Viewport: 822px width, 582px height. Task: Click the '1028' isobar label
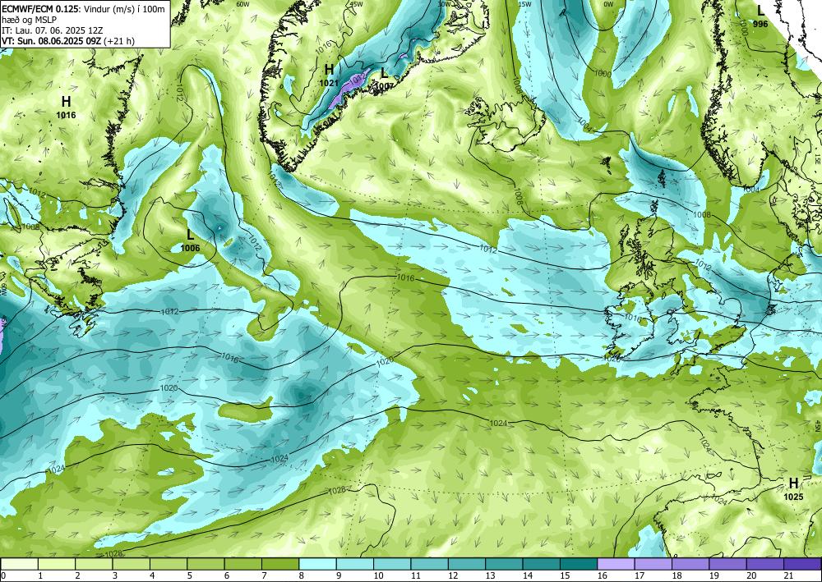(x=113, y=554)
